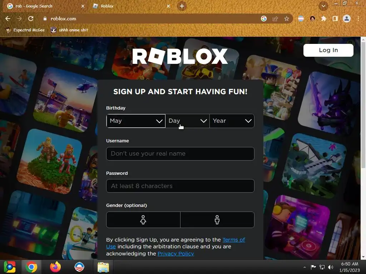Open File Explorer from taskbar
Viewport: 366px width, 274px height.
(103, 267)
